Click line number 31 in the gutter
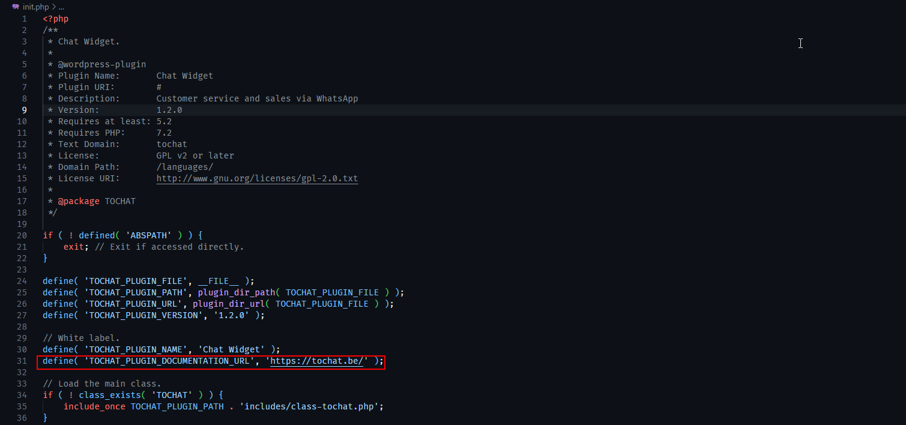This screenshot has height=425, width=906. 22,361
